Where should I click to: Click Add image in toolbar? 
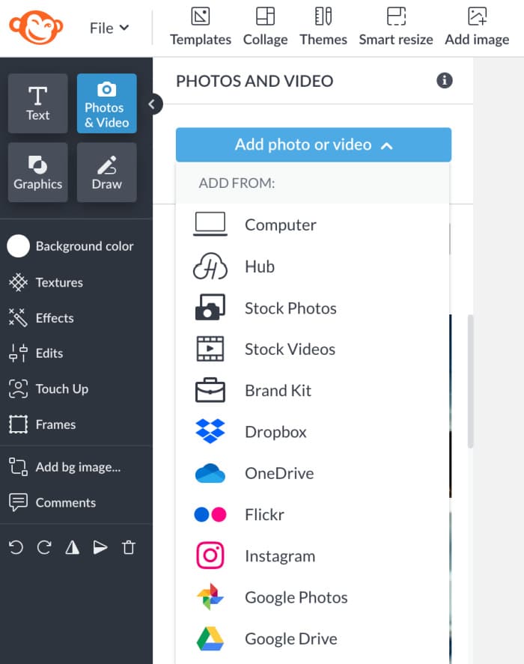coord(477,27)
